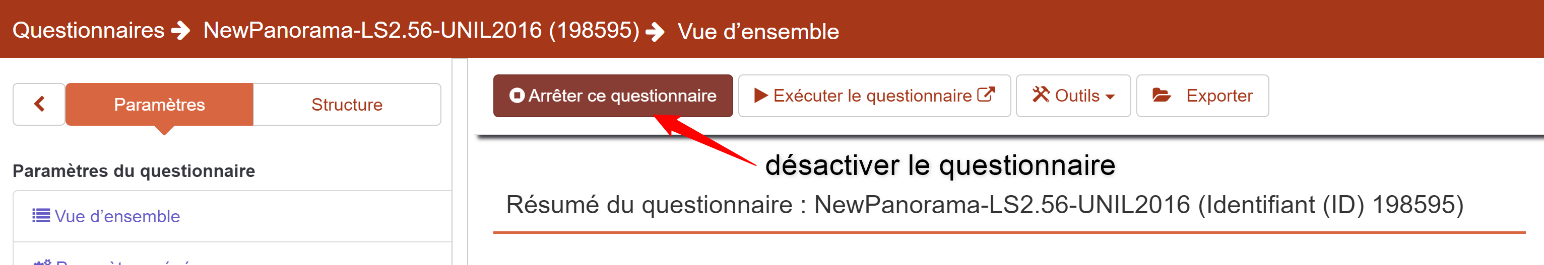Switch to the Paramètres tab

[x=159, y=105]
